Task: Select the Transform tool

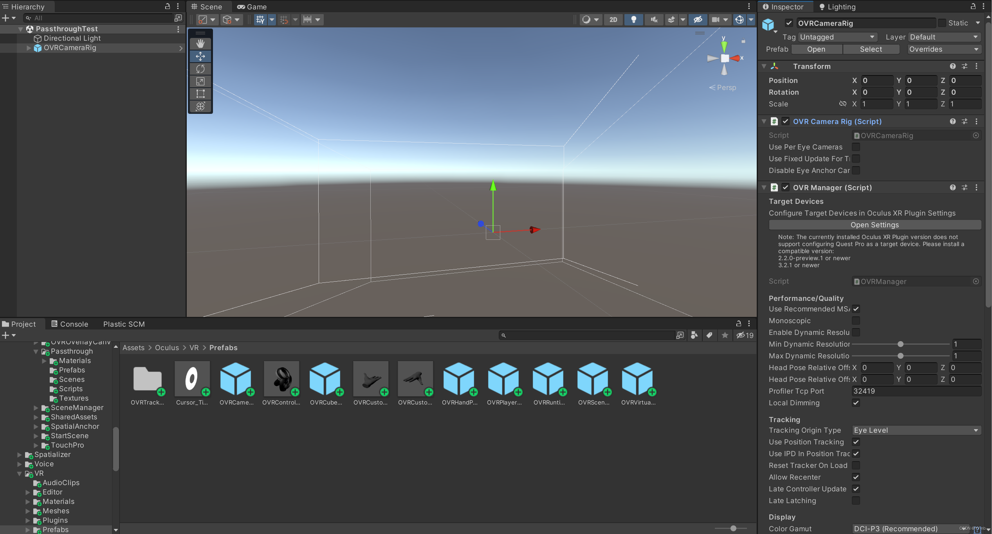Action: click(200, 106)
